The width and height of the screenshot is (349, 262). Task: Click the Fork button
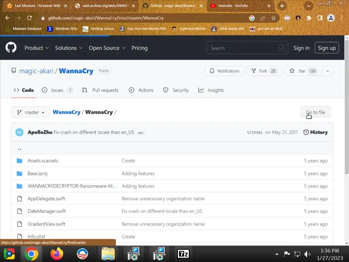(264, 71)
